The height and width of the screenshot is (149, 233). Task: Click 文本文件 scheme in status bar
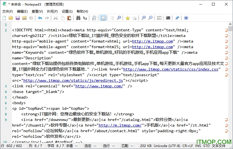(219, 146)
